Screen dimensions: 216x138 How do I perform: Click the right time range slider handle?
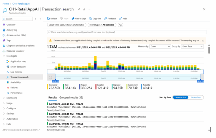(201, 80)
